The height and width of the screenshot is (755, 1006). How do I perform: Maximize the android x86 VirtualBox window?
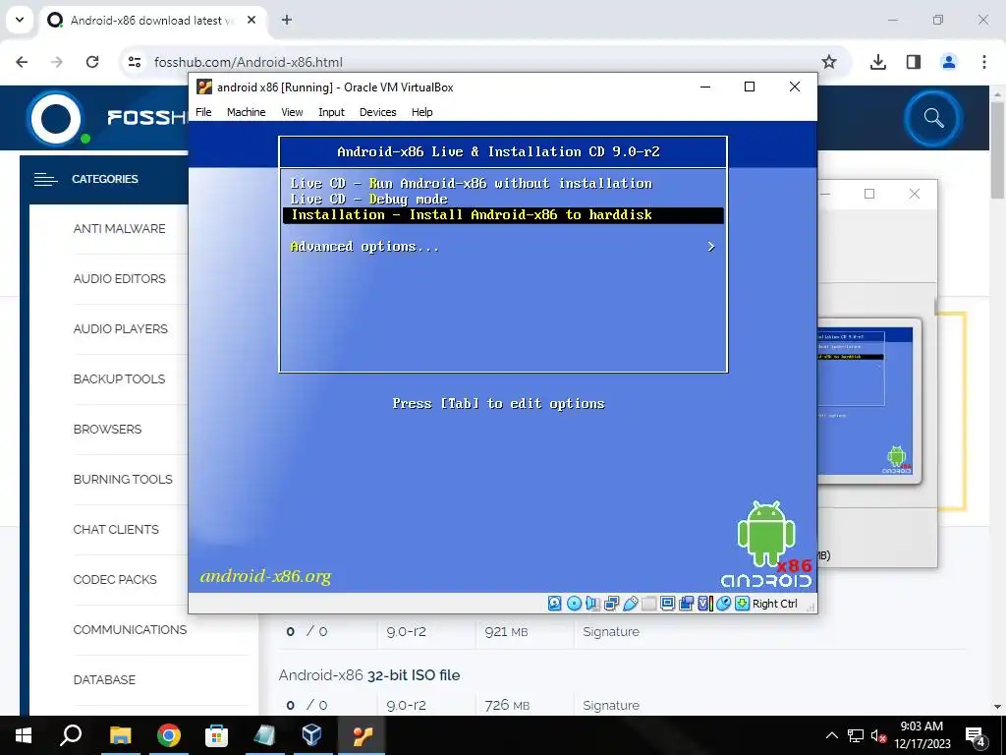pos(750,87)
